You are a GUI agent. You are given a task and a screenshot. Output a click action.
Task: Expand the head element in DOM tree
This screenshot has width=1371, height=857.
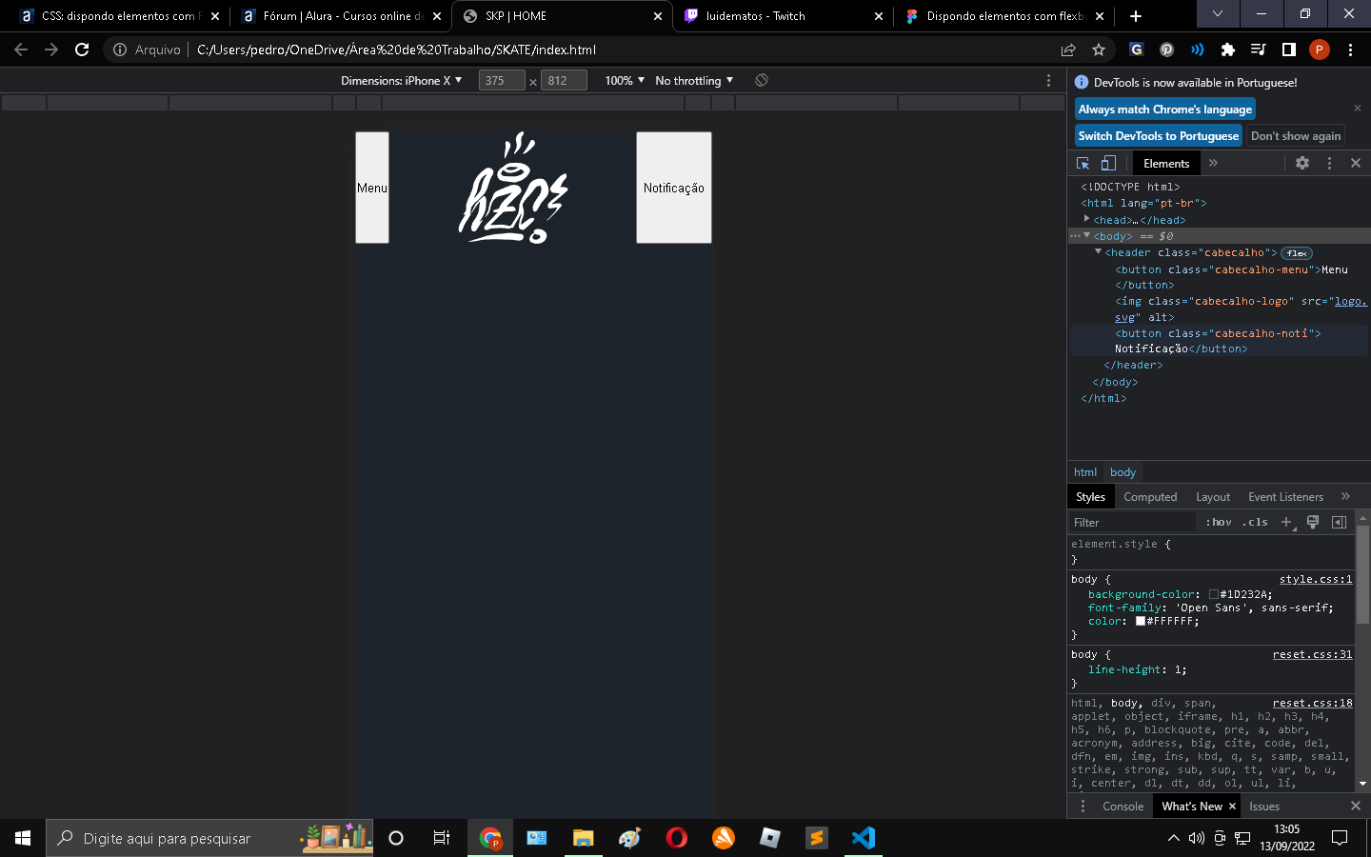(x=1086, y=219)
